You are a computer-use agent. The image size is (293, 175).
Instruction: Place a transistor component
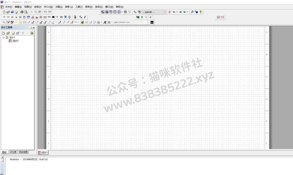pyautogui.click(x=16, y=17)
